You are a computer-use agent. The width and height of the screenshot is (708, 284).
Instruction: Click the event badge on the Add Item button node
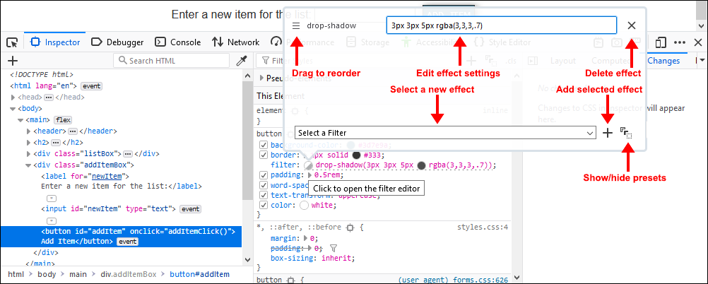pos(127,242)
